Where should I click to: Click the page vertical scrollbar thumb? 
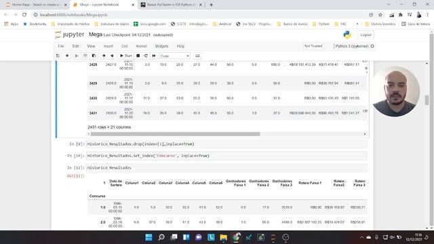tap(427, 100)
